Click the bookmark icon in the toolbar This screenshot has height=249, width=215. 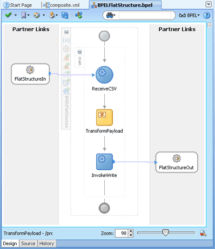(24, 15)
